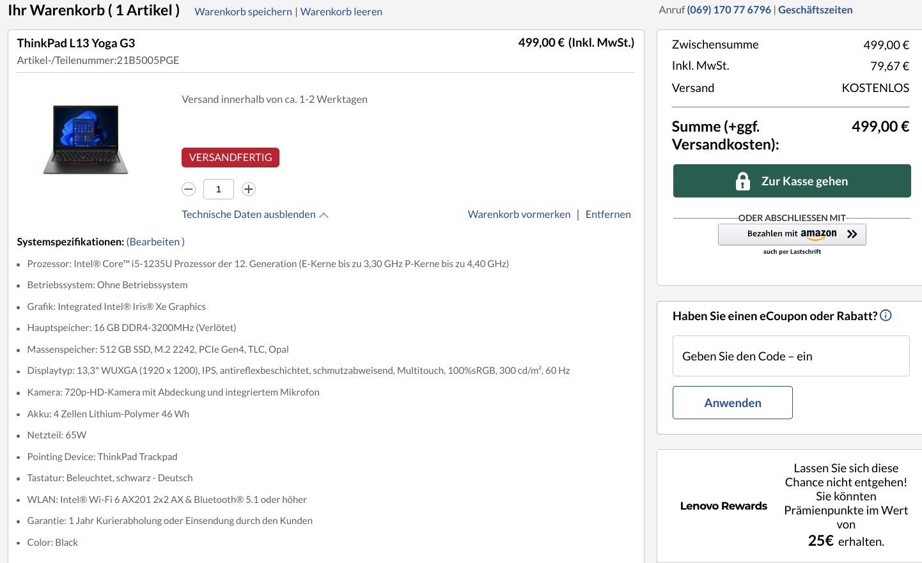922x563 pixels.
Task: Collapse technical data via chevron arrow
Action: point(324,215)
